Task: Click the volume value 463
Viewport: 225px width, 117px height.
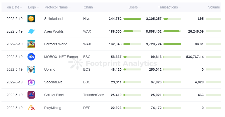Action: 200,95
